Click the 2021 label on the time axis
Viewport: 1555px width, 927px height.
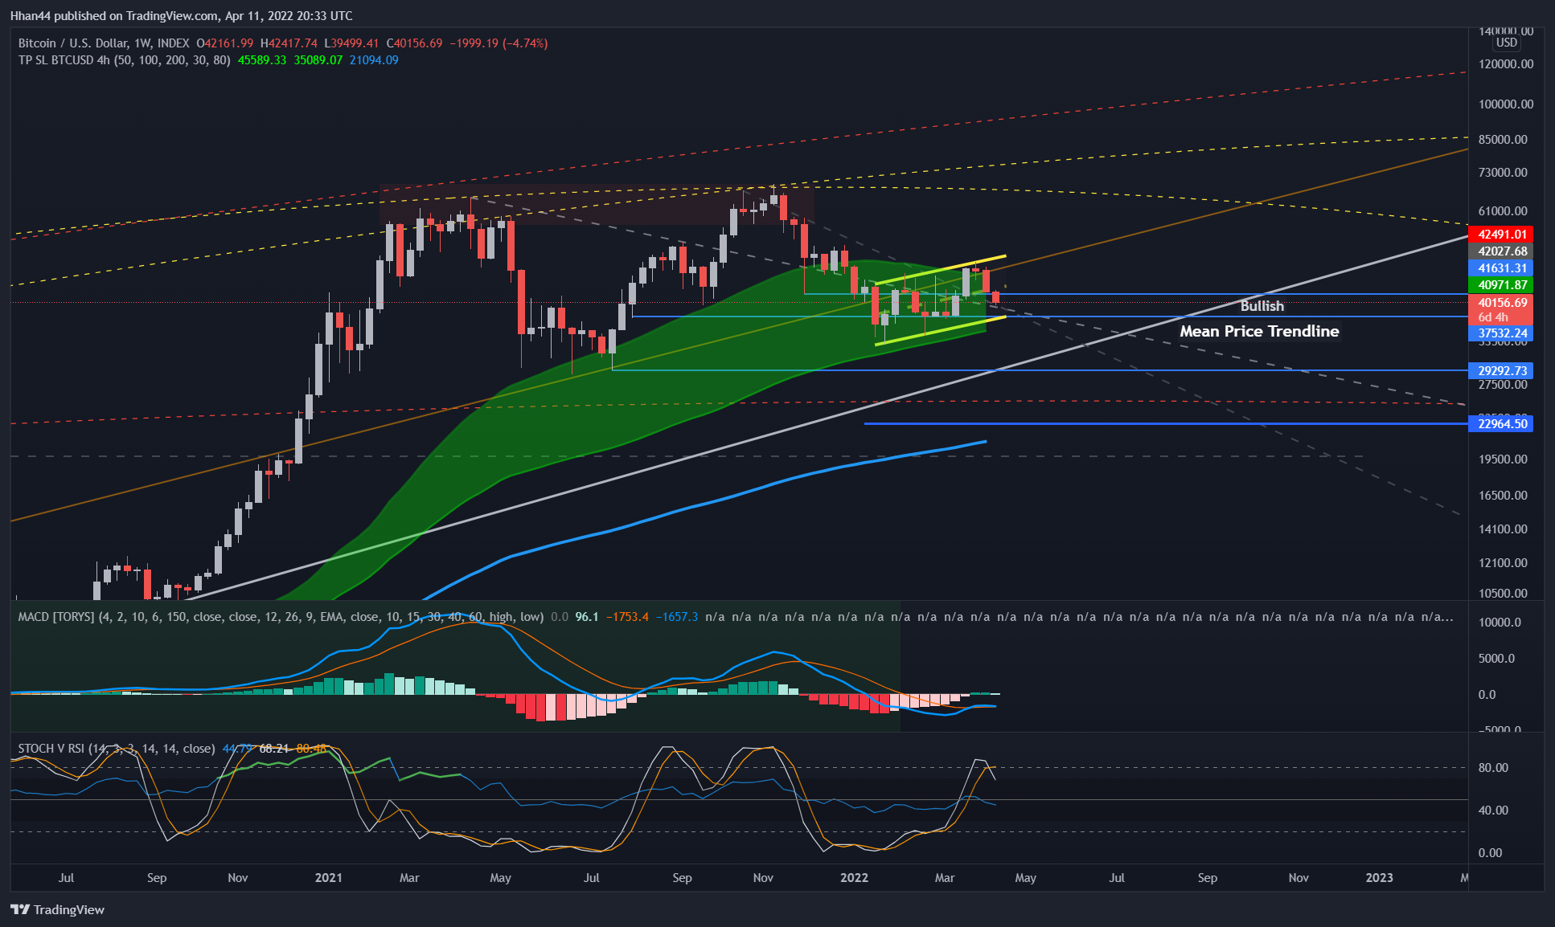coord(329,878)
